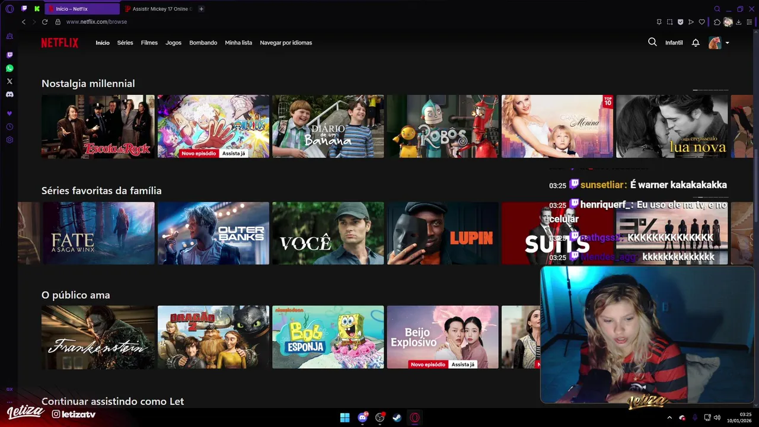Open browser tab search icon
The height and width of the screenshot is (427, 759).
[717, 9]
